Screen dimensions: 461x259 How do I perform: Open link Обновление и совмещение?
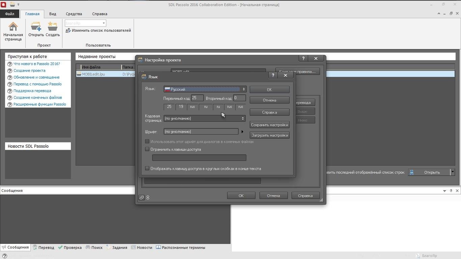(36, 77)
